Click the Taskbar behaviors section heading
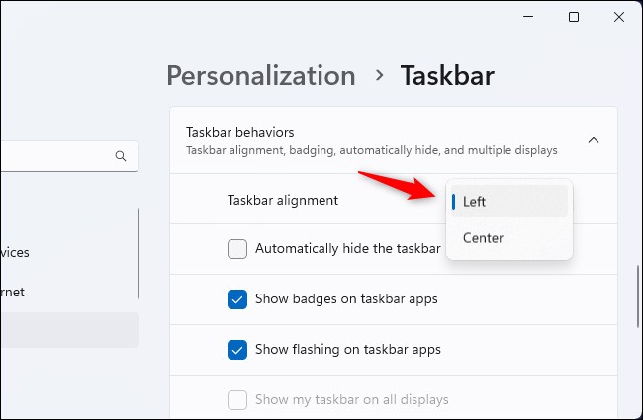Viewport: 643px width, 420px height. pyautogui.click(x=240, y=132)
